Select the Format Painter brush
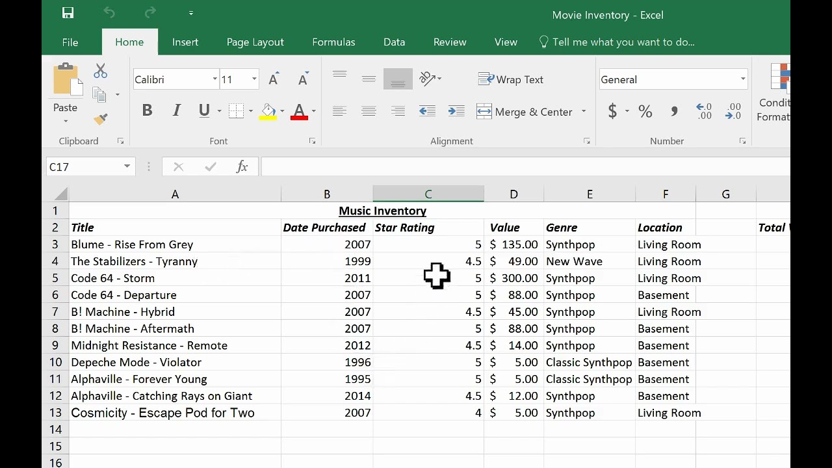 click(x=100, y=119)
